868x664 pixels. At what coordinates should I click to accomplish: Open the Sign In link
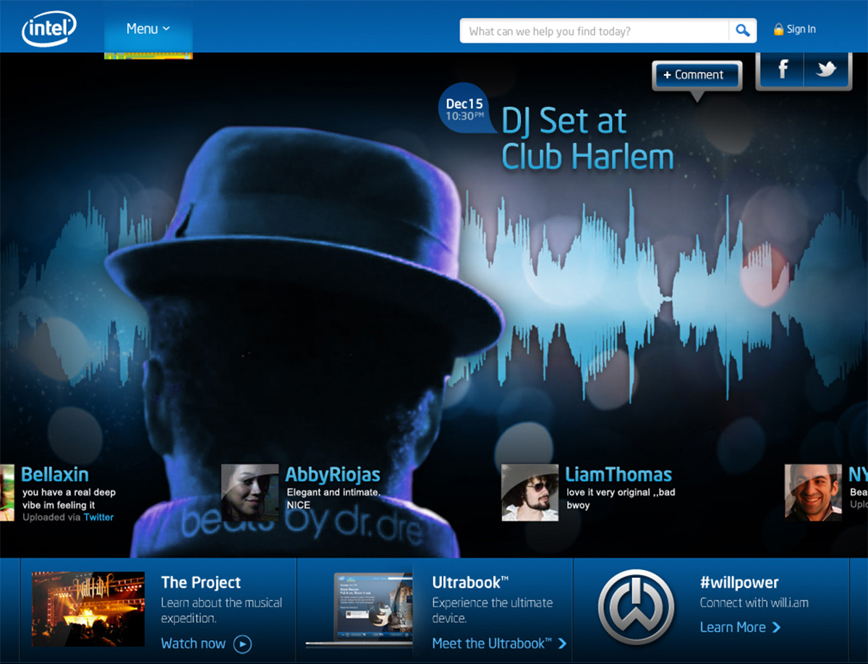click(x=801, y=30)
